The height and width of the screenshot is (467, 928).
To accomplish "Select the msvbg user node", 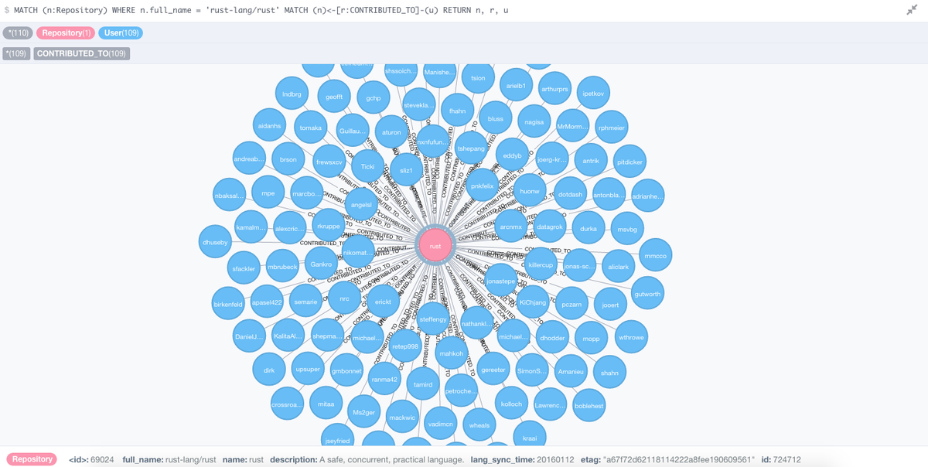I will 627,229.
